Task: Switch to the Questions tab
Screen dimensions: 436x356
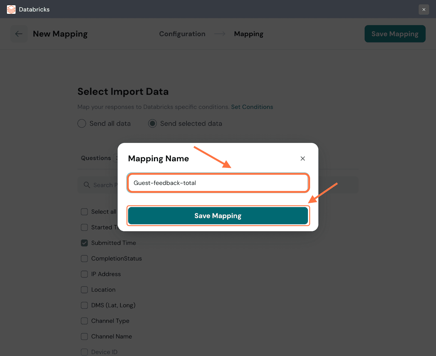Action: click(x=96, y=158)
